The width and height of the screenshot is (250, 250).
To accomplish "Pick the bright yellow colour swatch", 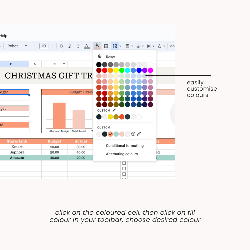I will point(116,70).
